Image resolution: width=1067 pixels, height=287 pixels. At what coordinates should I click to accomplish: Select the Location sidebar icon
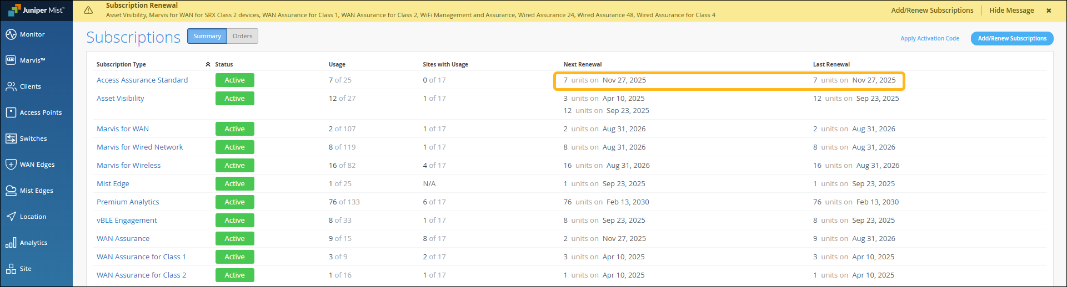pos(11,217)
